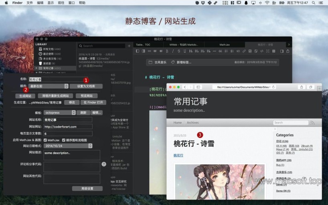Open the 顺序 dropdown showing 最新在前
Screen dimensions: 328x205
pos(49,86)
